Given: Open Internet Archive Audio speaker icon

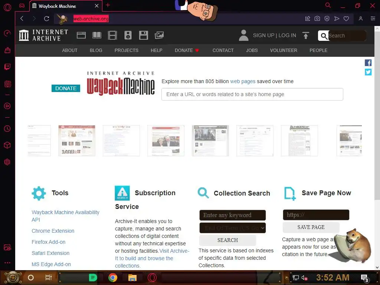Looking at the screenshot, I should 128,35.
